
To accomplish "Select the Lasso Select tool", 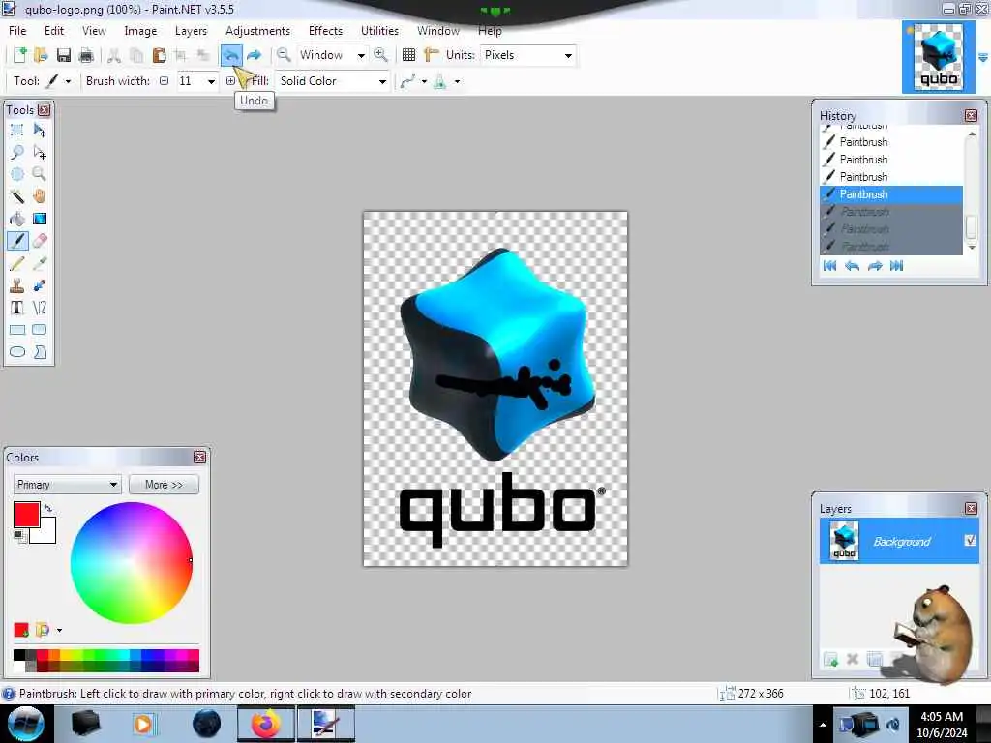I will click(x=17, y=152).
